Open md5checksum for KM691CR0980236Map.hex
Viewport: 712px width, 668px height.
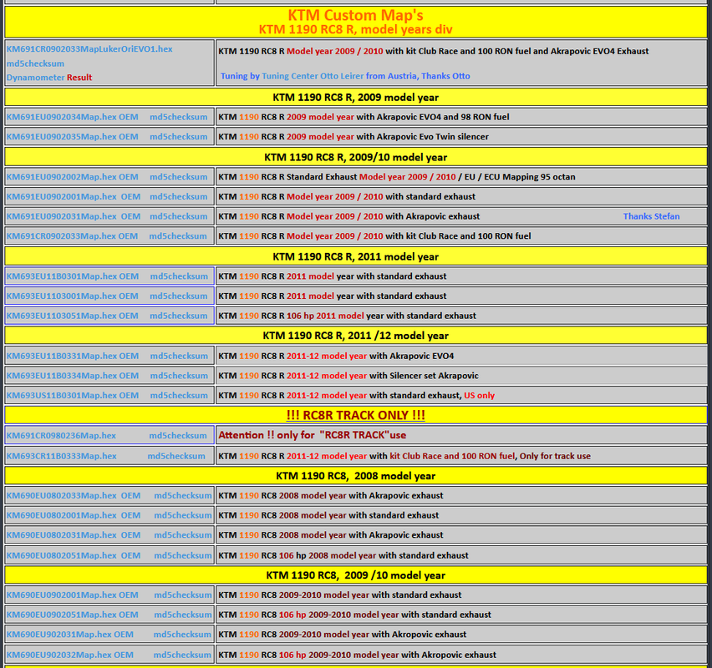(x=178, y=436)
